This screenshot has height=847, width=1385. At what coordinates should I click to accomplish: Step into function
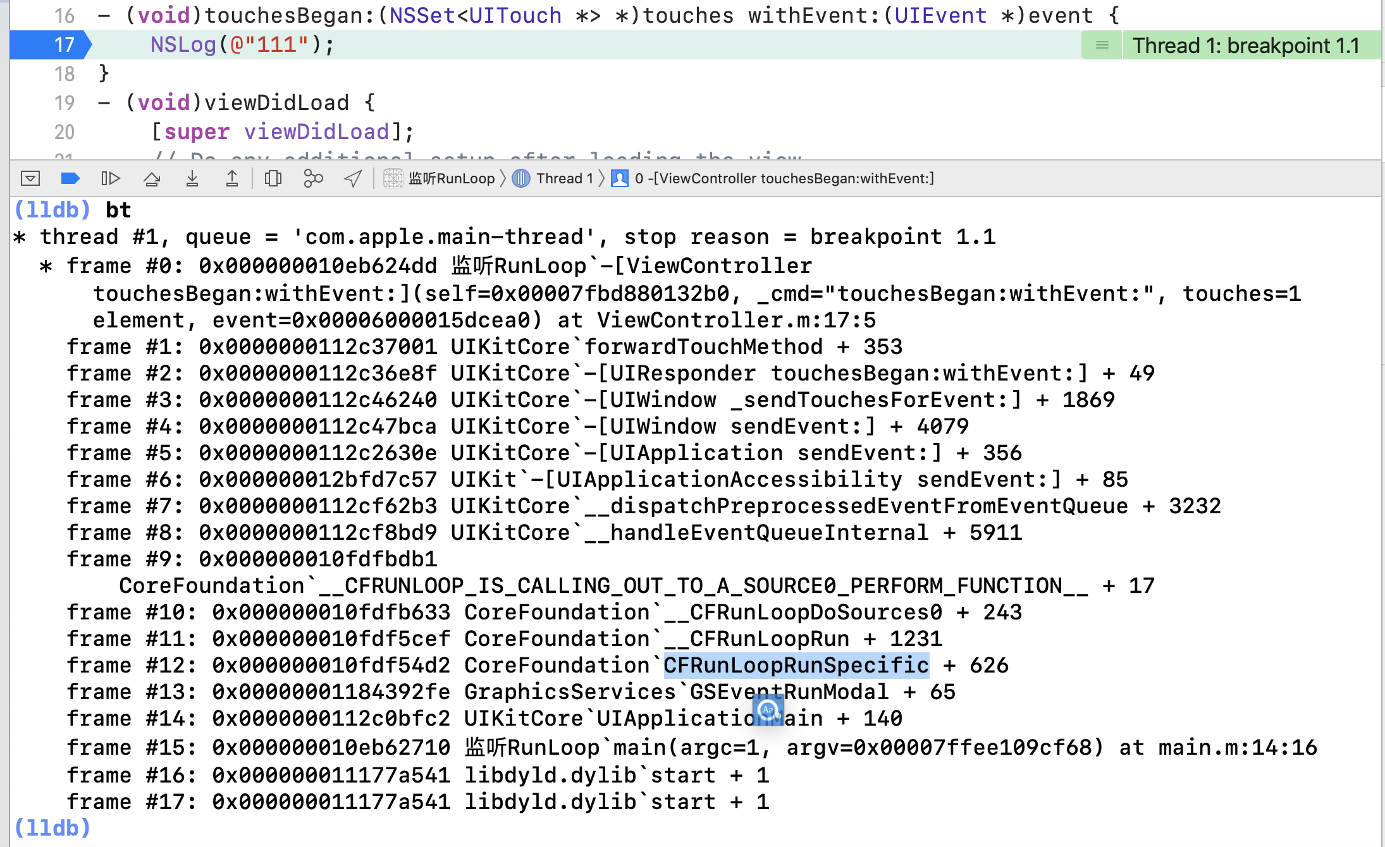pos(192,178)
